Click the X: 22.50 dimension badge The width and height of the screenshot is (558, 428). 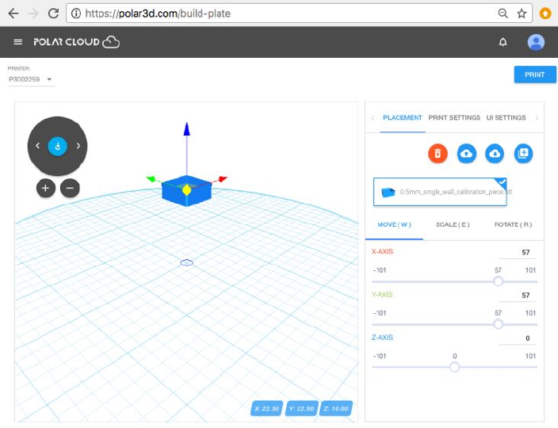point(267,408)
